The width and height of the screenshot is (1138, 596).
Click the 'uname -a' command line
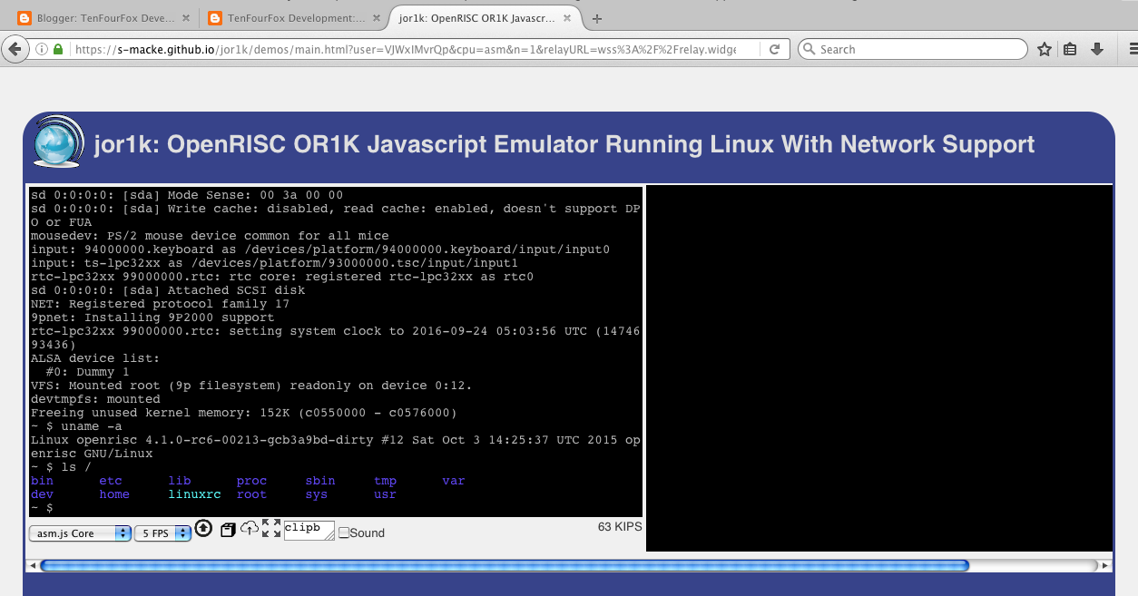[x=76, y=426]
